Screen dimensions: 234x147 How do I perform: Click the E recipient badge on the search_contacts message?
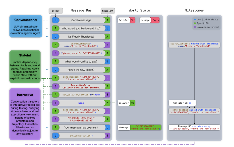point(107,45)
